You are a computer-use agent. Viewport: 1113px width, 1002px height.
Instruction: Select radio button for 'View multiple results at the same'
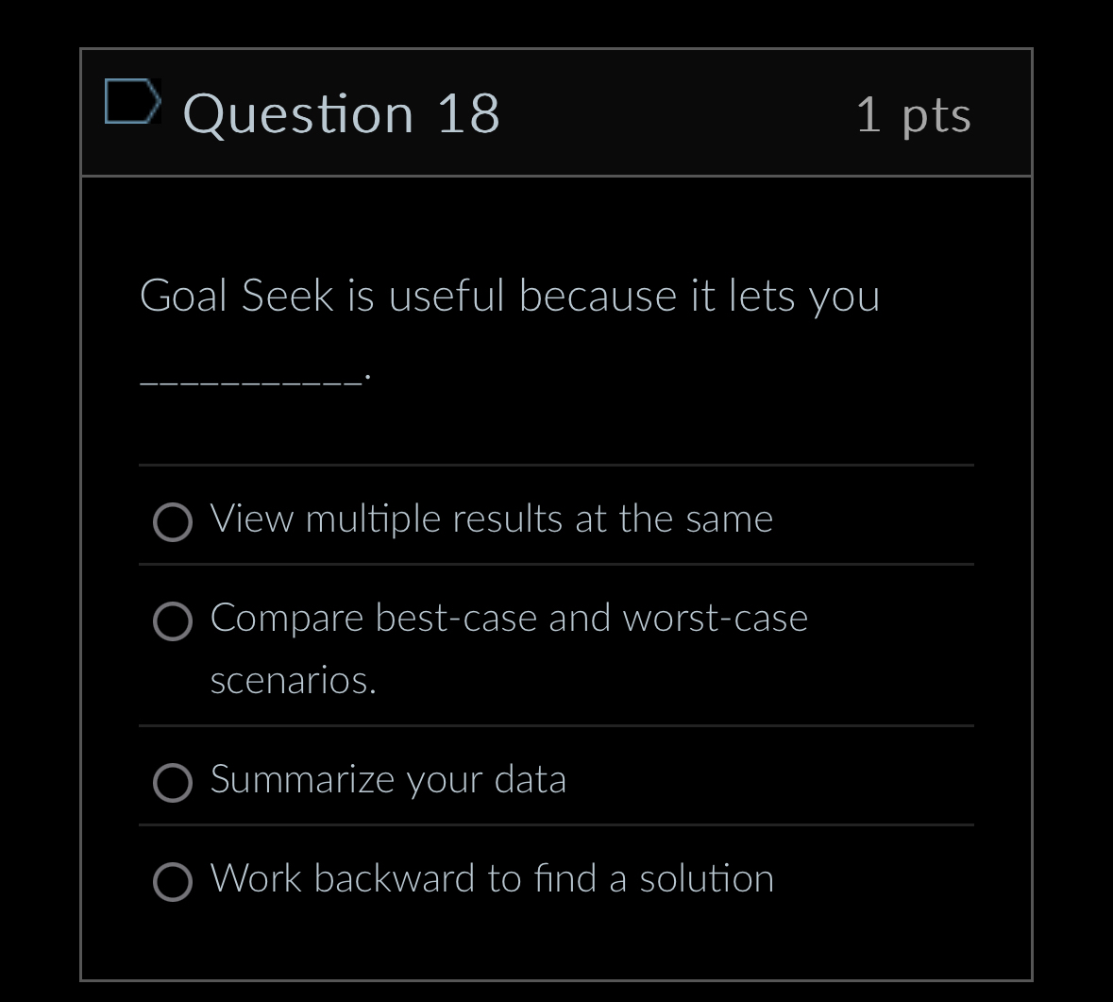(x=172, y=522)
